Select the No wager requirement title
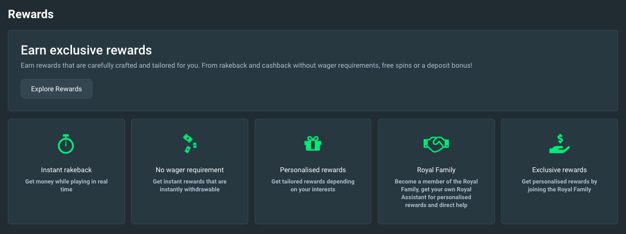 190,170
